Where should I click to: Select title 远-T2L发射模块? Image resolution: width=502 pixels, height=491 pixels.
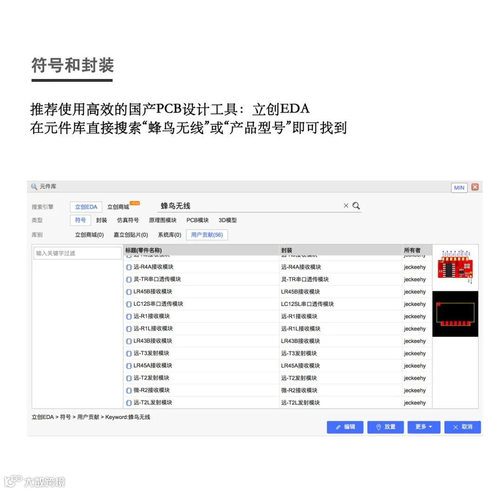153,402
